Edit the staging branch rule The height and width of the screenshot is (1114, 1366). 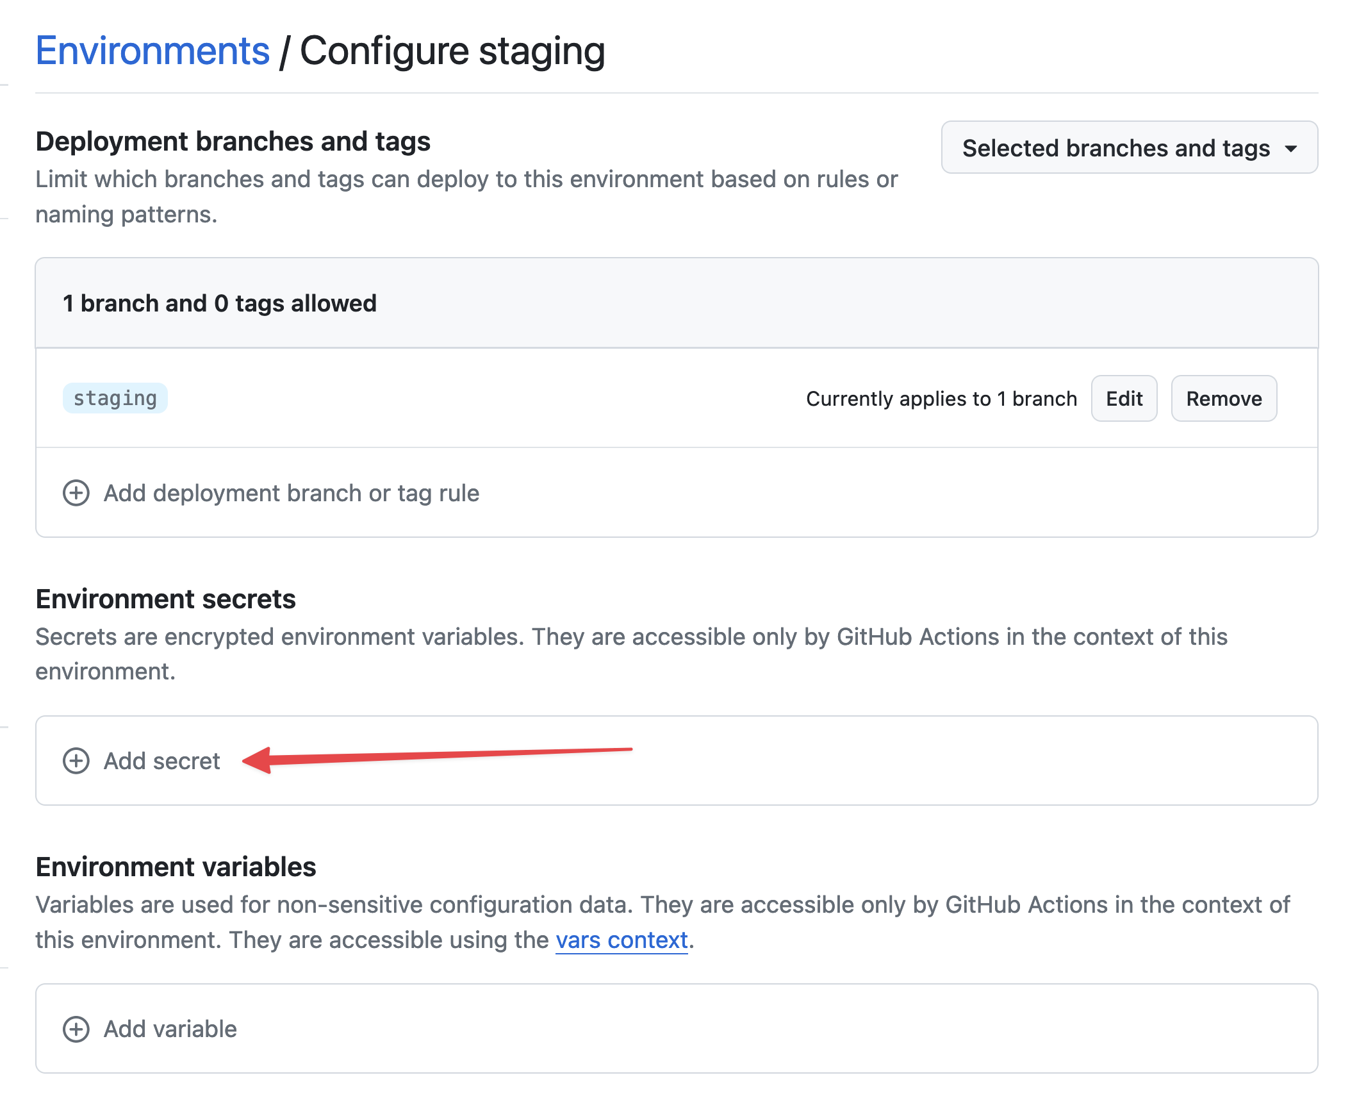pos(1124,398)
